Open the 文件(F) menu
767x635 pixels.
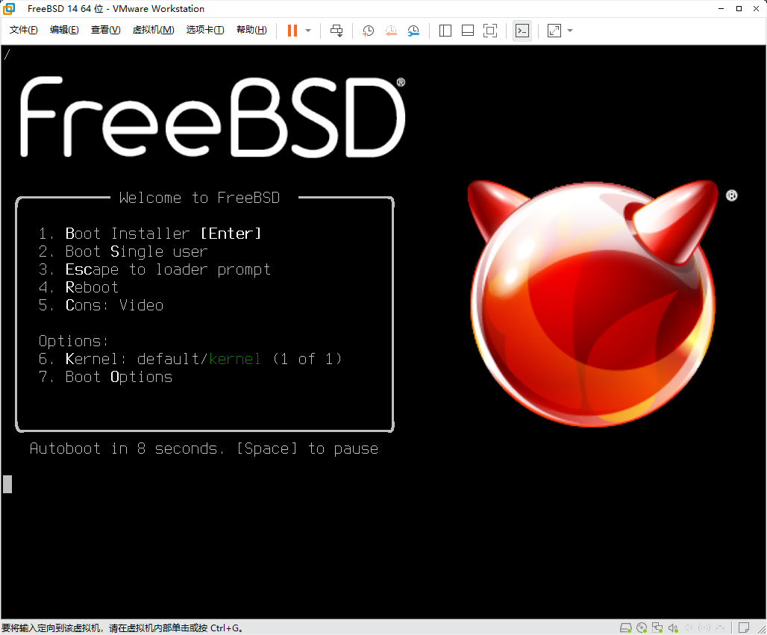pos(23,30)
